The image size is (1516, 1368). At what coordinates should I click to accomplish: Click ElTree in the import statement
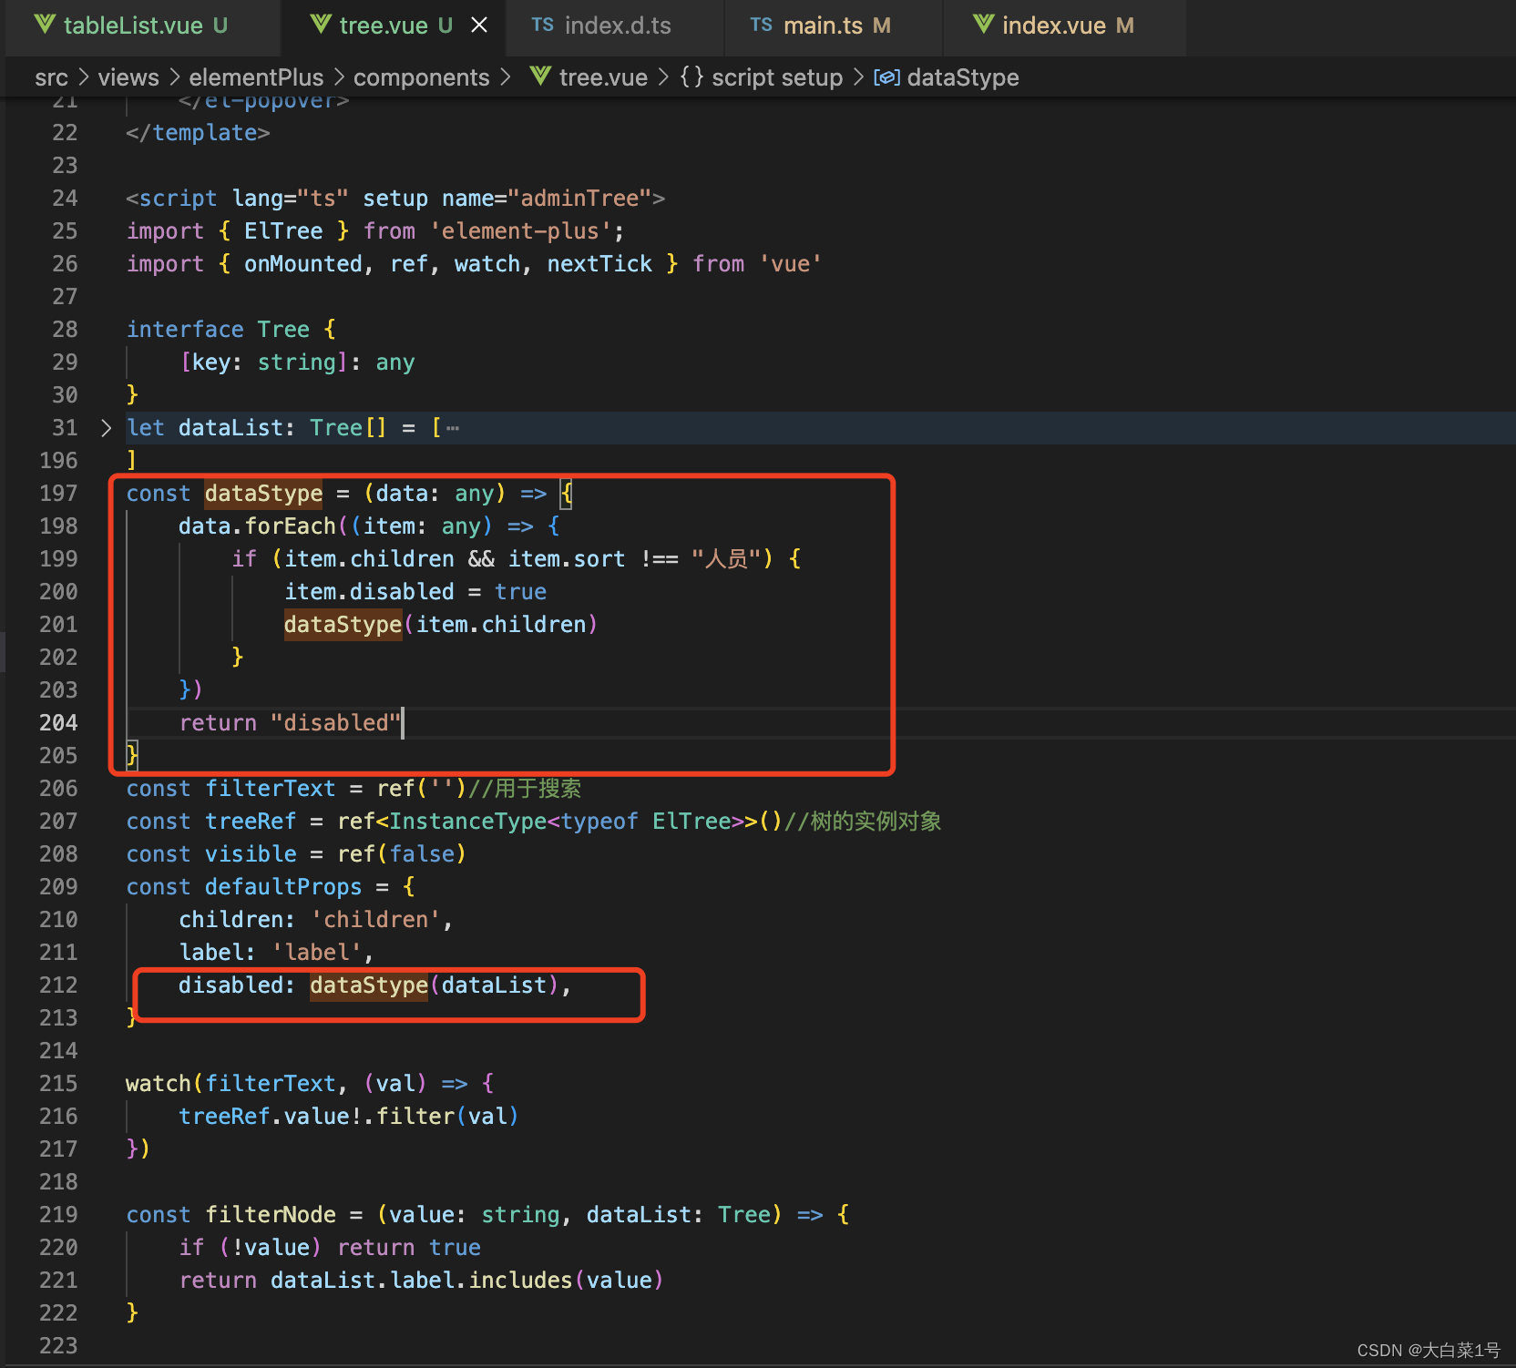(x=283, y=231)
